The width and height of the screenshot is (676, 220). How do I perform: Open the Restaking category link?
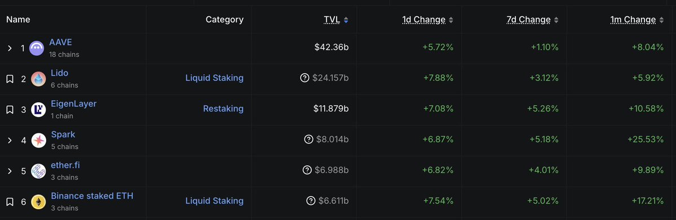click(x=223, y=109)
